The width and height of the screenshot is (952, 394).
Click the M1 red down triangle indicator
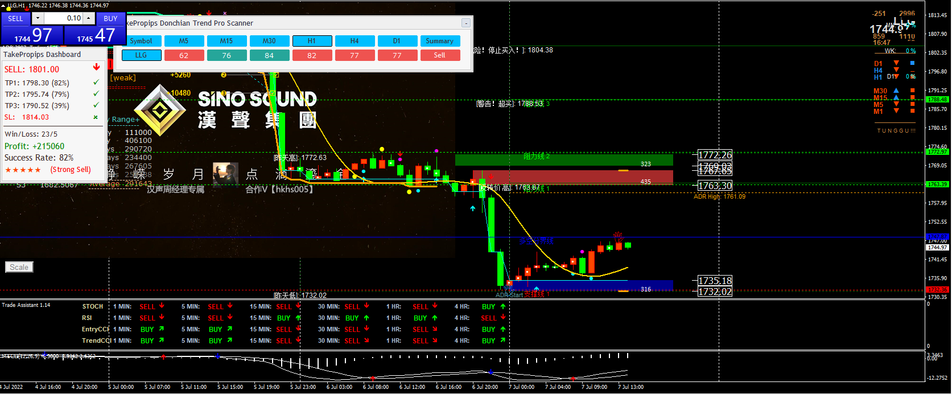pyautogui.click(x=896, y=111)
